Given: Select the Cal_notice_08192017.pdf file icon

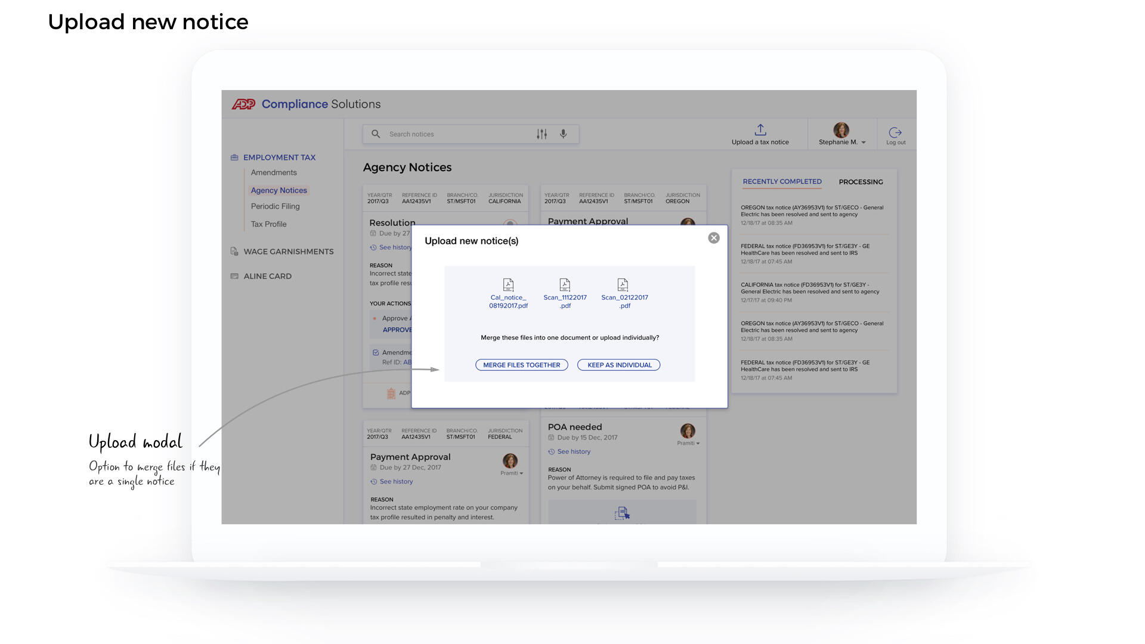Looking at the screenshot, I should (x=508, y=285).
